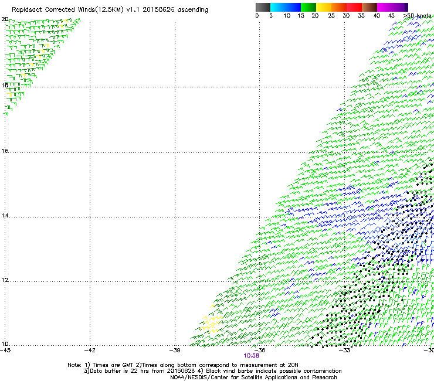Click the brown 35-40 knots color swatch
This screenshot has height=381, width=434.
[x=369, y=7]
